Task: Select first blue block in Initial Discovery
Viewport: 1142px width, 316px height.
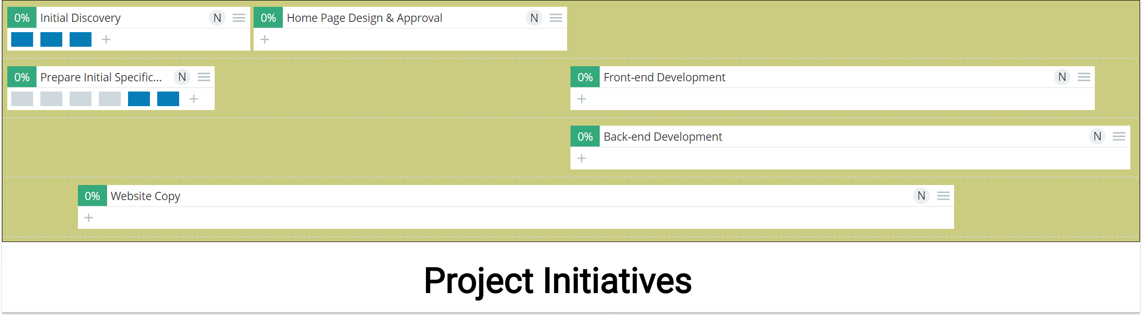Action: point(22,39)
